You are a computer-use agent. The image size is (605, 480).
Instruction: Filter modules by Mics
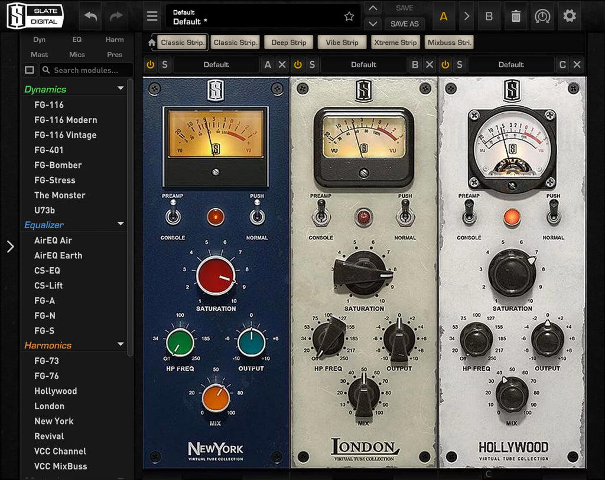tap(77, 54)
